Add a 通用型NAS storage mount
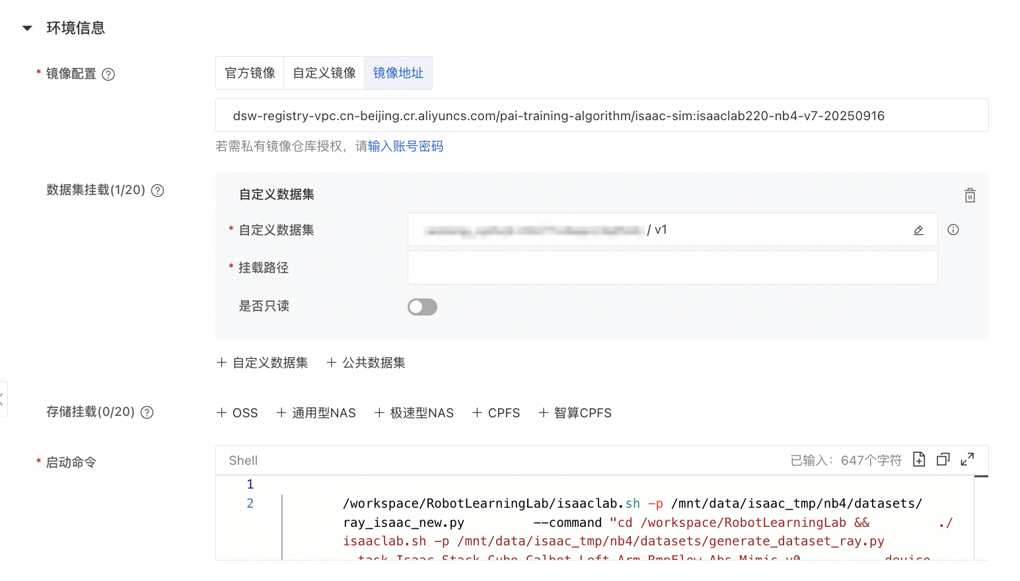Viewport: 1020px width, 581px height. (x=316, y=413)
